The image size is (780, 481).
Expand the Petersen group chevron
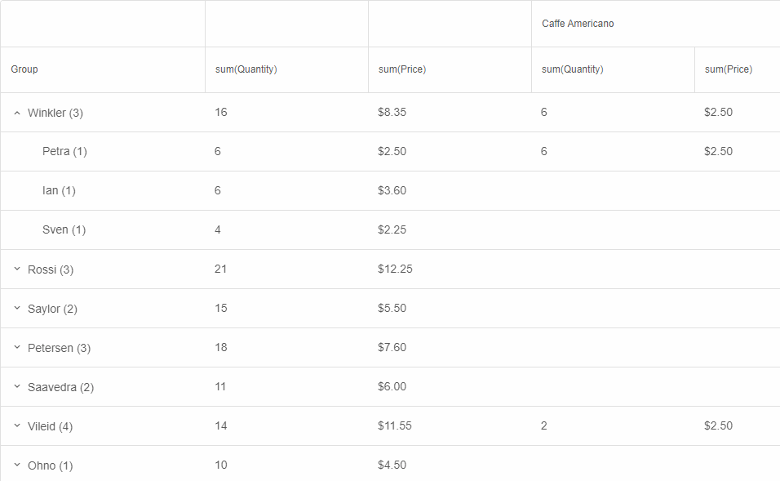point(17,348)
